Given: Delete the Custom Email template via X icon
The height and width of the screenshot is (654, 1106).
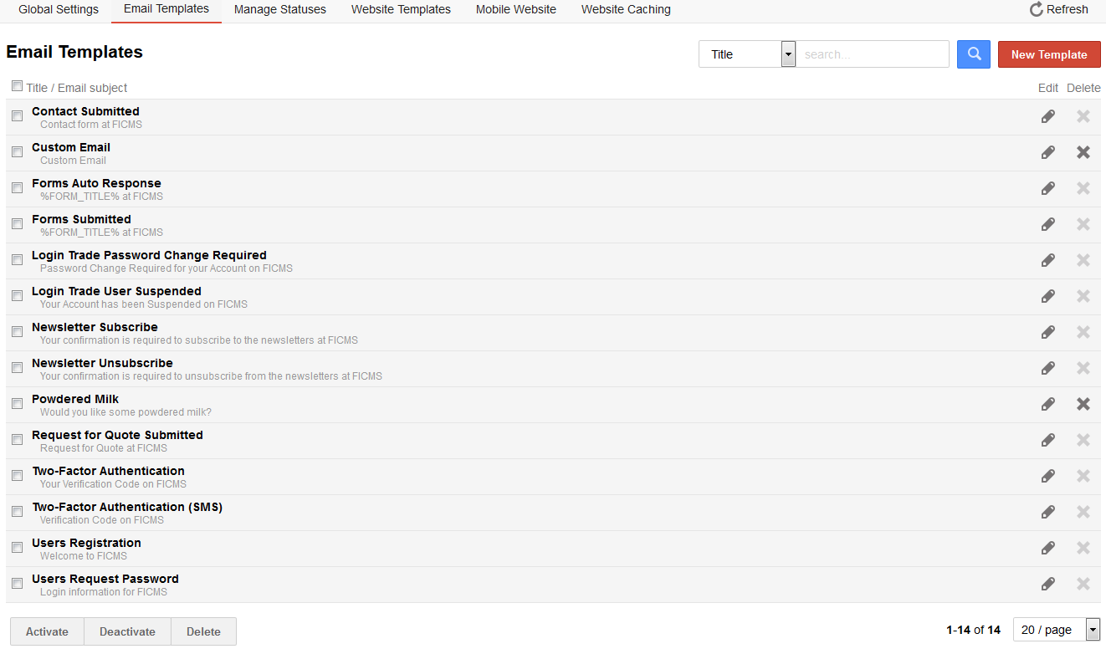Looking at the screenshot, I should click(x=1083, y=152).
